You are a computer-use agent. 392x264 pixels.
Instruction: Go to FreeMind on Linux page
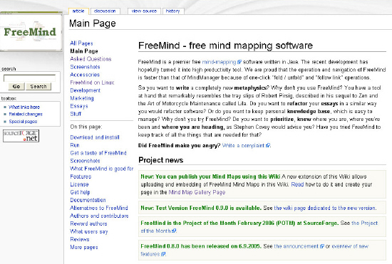tap(92, 83)
